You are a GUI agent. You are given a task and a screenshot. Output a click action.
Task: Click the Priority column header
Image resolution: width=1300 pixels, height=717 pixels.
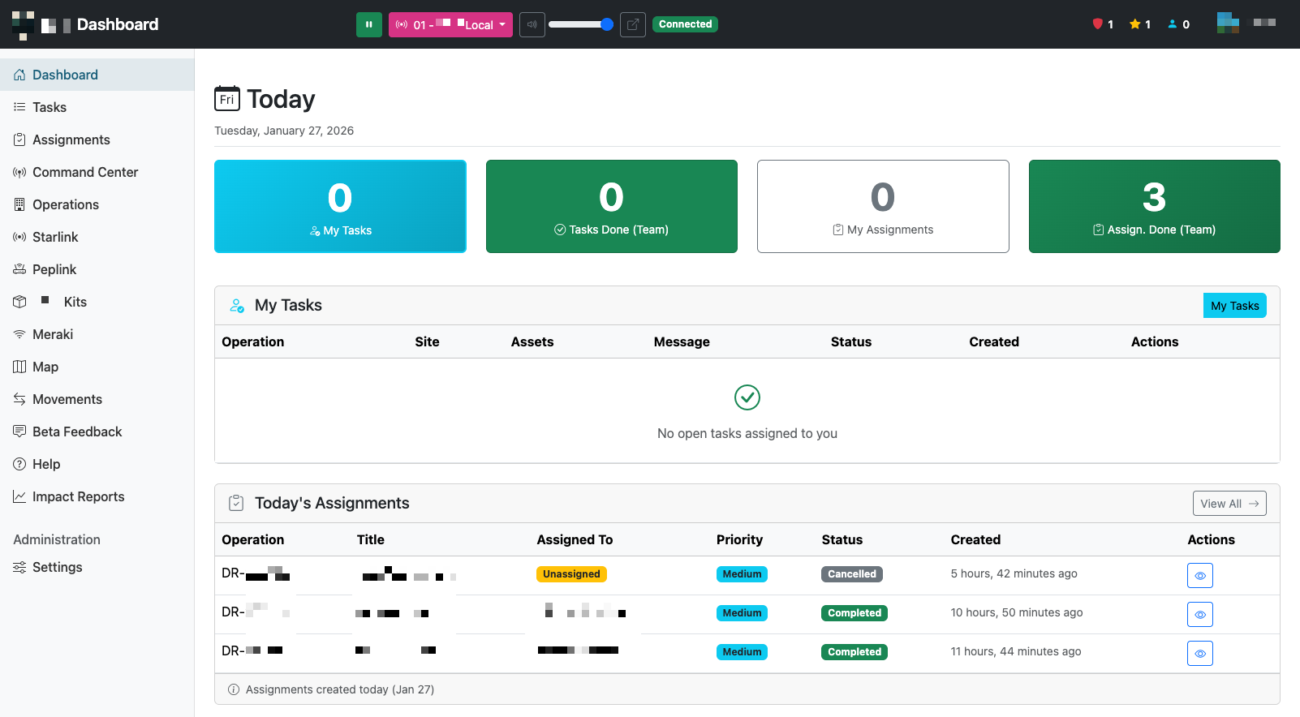739,540
